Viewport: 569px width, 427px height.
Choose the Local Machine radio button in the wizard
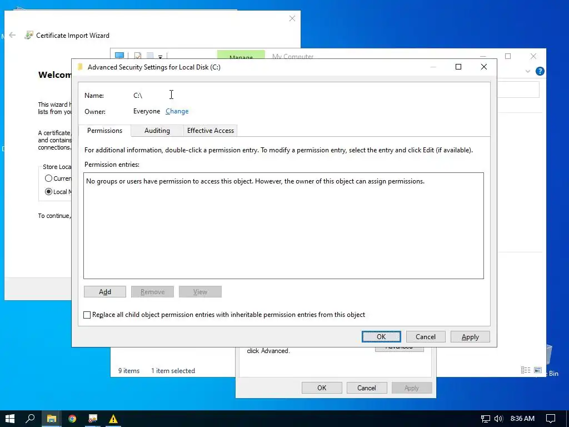(x=49, y=192)
